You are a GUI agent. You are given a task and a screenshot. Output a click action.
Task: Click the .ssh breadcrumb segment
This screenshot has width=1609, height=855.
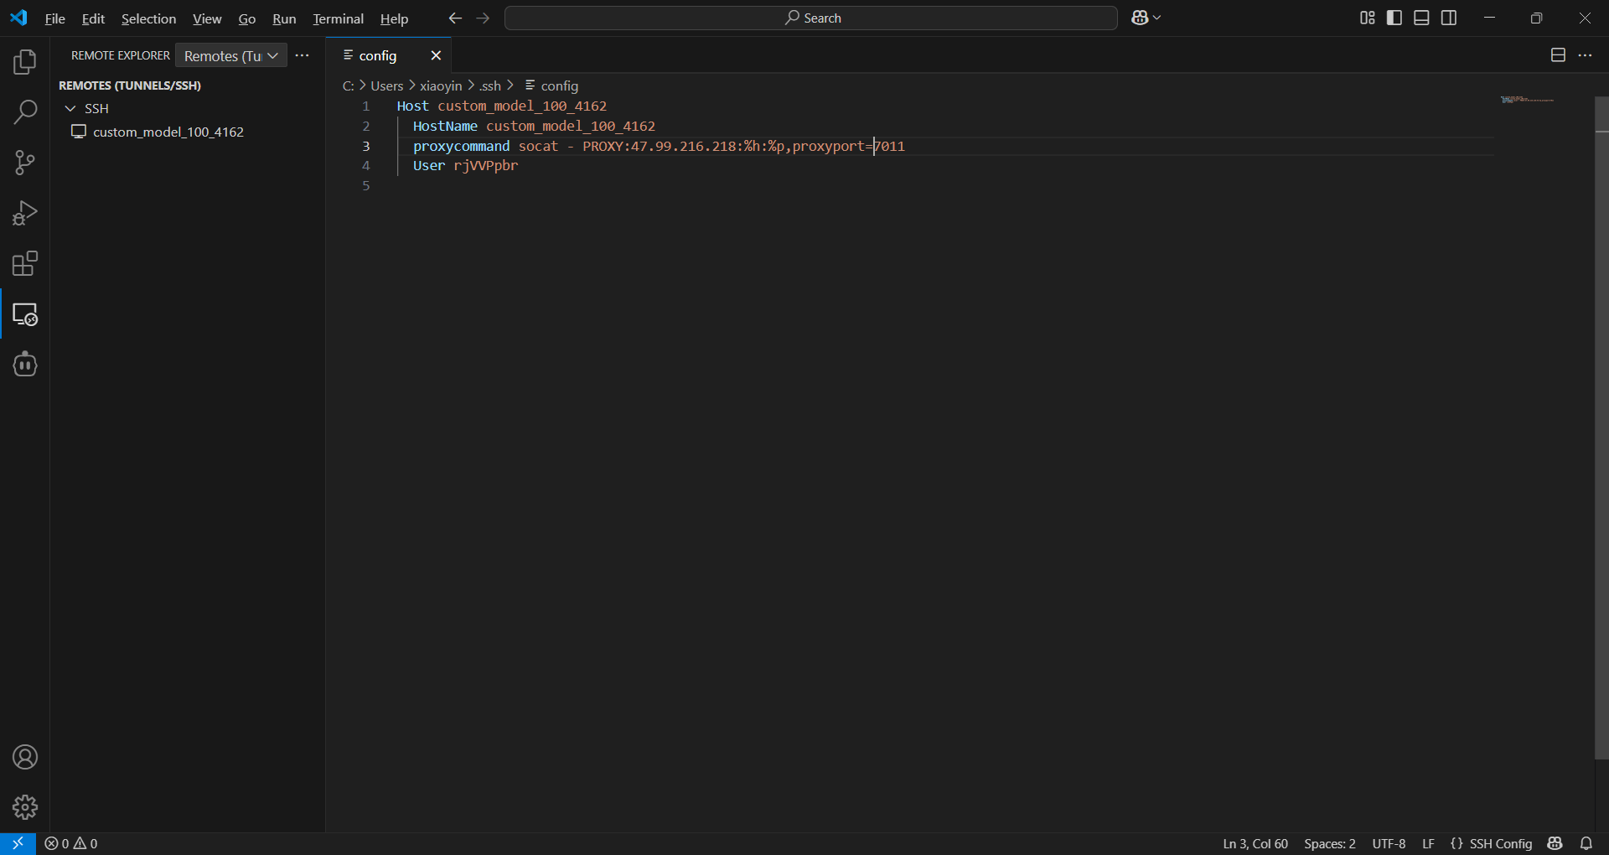(x=490, y=85)
